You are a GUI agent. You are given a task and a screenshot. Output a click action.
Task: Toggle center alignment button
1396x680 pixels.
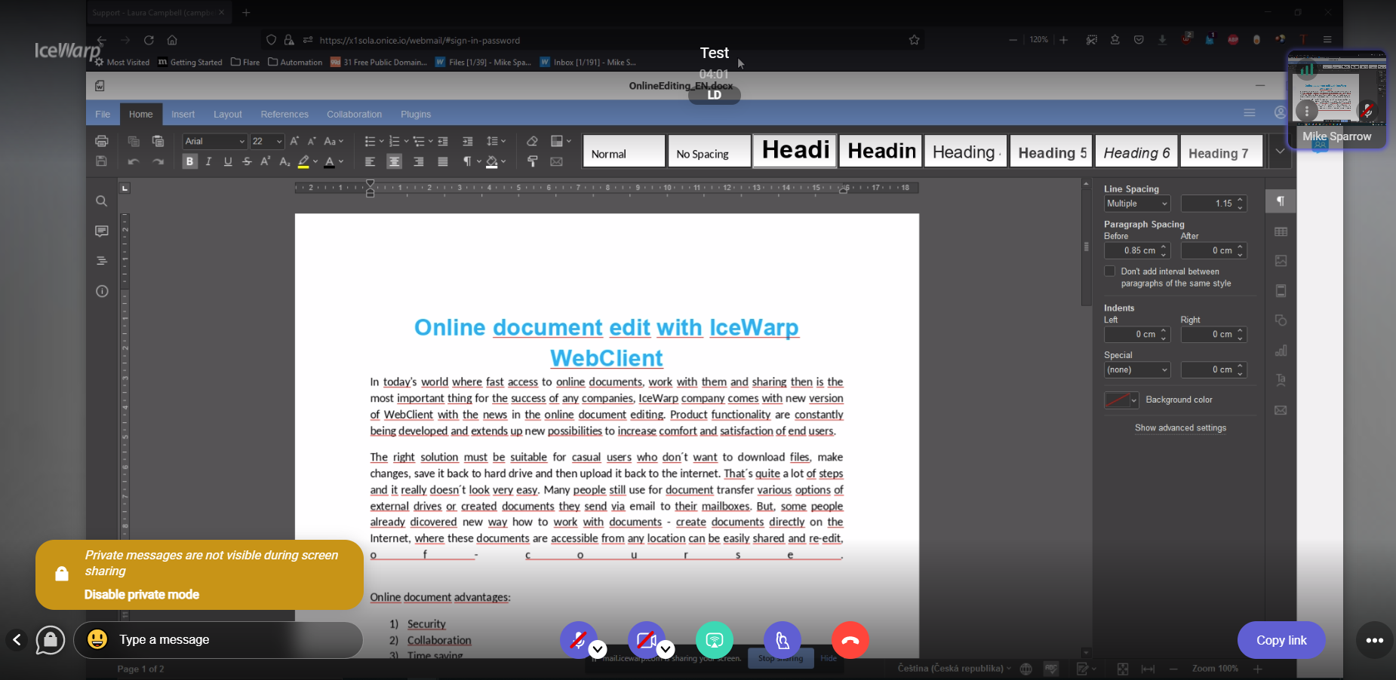pos(394,161)
